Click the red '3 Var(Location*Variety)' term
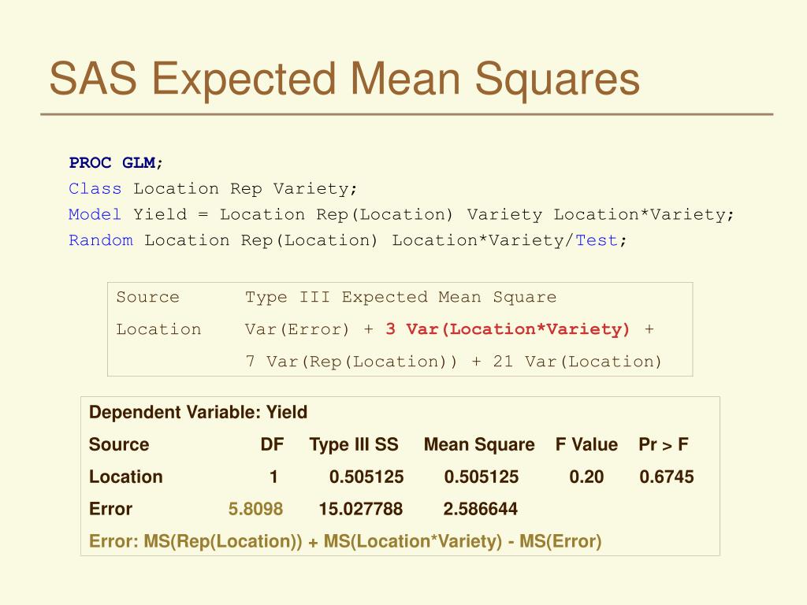The height and width of the screenshot is (605, 807). 508,329
